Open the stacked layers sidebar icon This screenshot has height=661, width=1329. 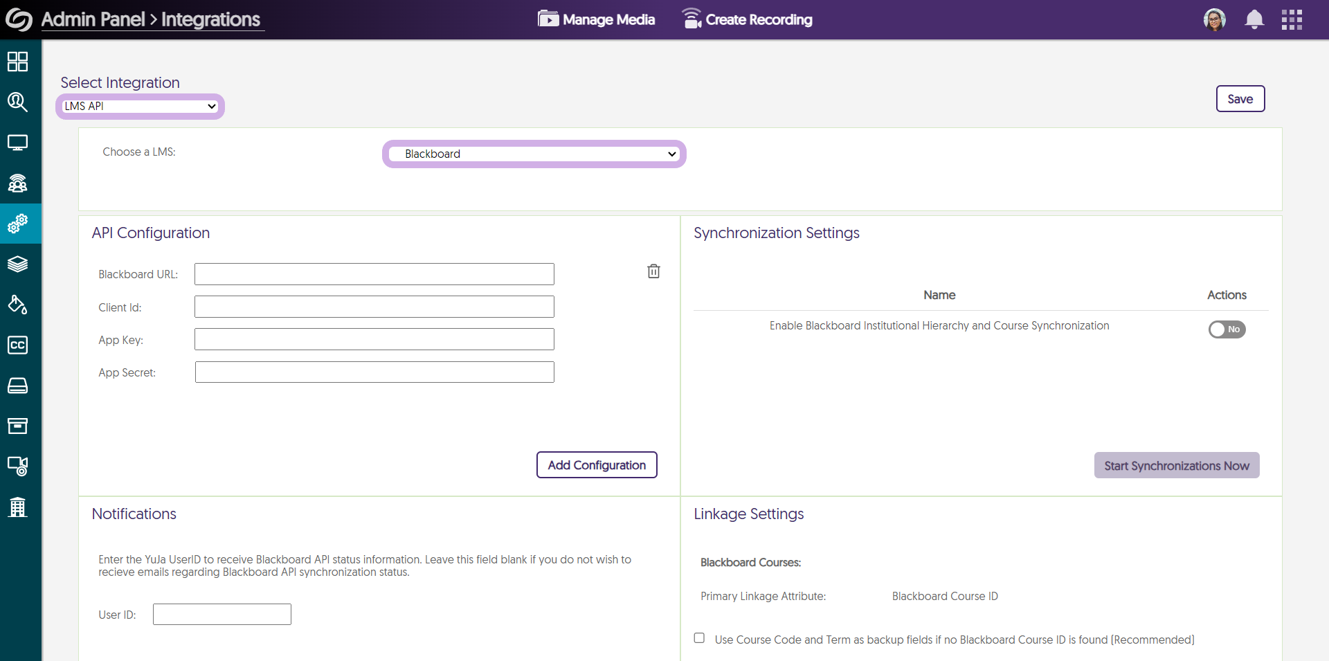click(18, 264)
